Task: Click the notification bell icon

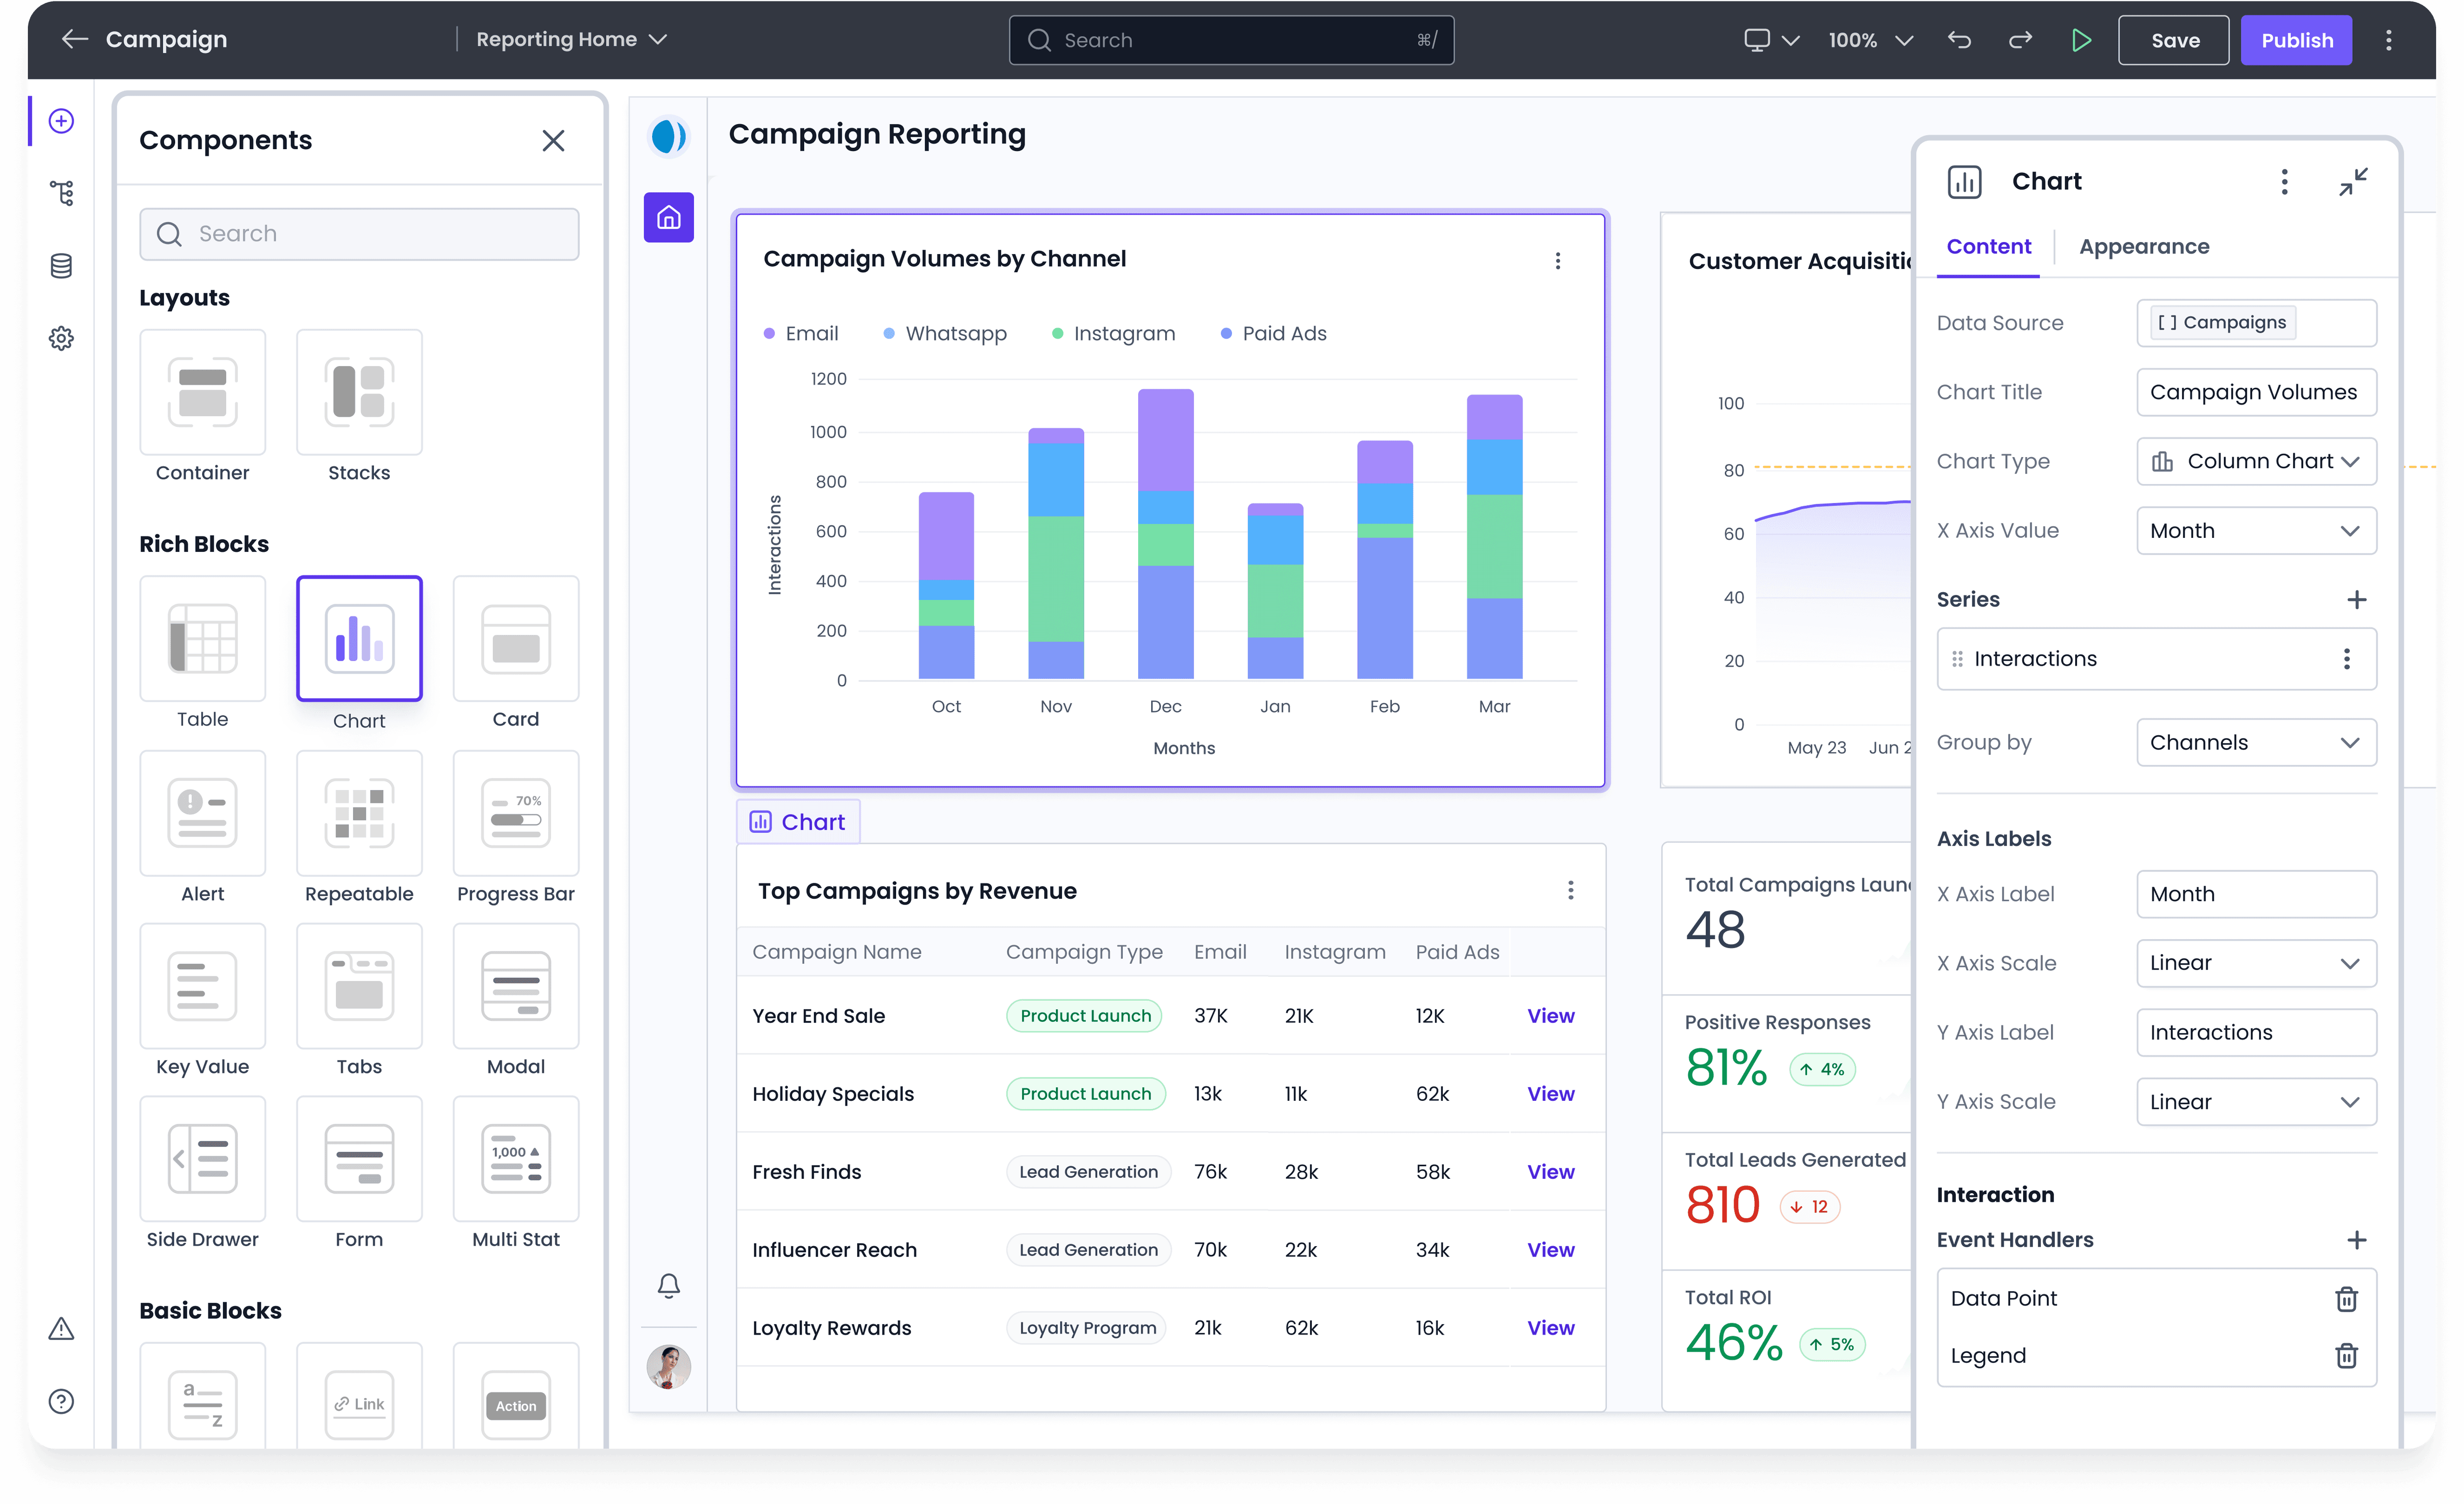Action: (668, 1285)
